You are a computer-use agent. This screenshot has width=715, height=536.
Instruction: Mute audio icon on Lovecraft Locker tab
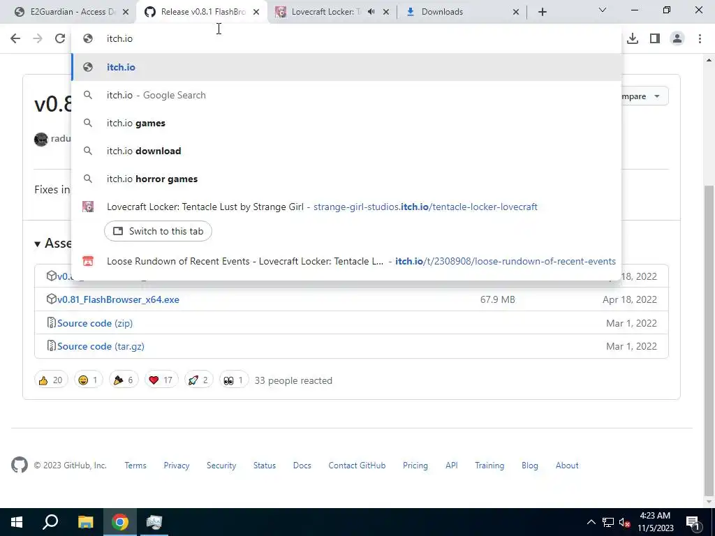[x=371, y=12]
